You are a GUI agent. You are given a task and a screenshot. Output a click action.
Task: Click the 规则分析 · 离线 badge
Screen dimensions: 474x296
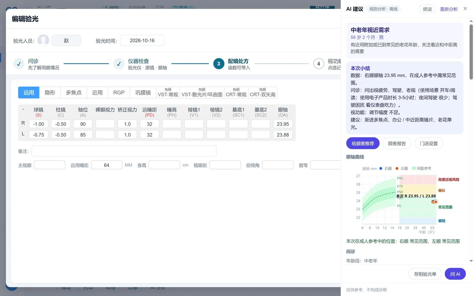click(x=383, y=9)
